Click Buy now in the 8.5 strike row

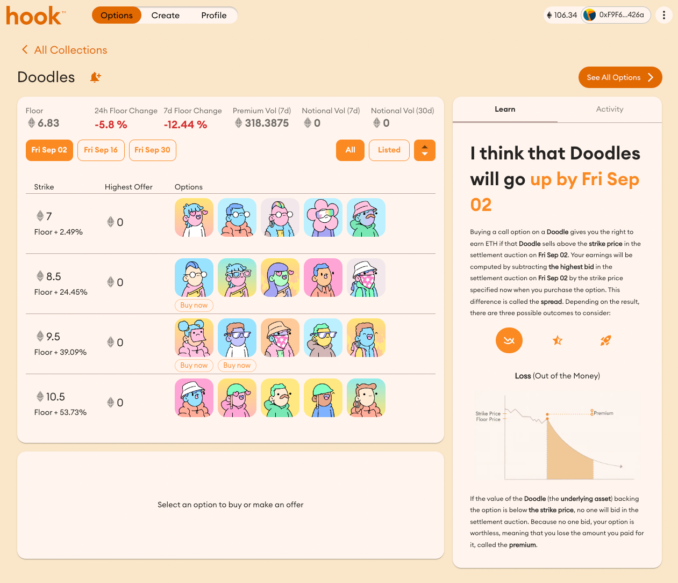click(194, 305)
